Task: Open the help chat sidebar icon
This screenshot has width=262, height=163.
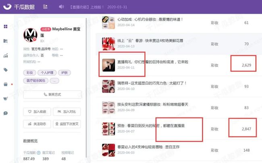Action: (x=6, y=113)
